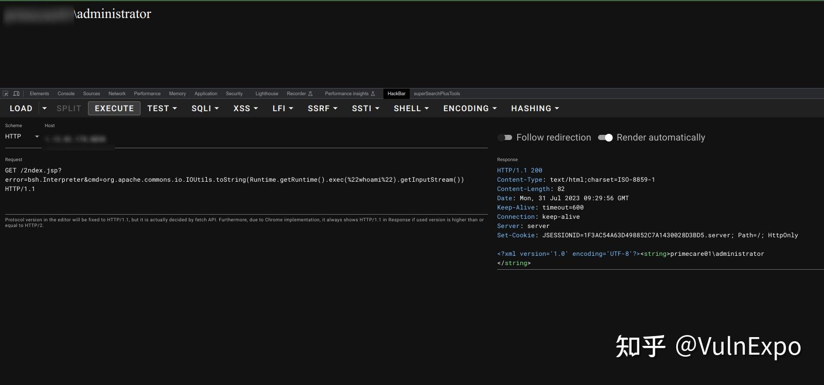Image resolution: width=824 pixels, height=385 pixels.
Task: Open the SQLI payload dropdown
Action: (x=205, y=108)
